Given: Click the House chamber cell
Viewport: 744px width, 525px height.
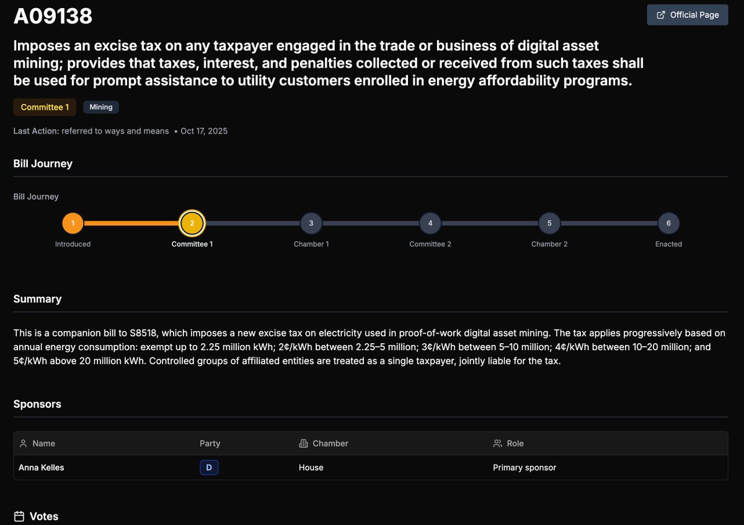Looking at the screenshot, I should (x=311, y=467).
